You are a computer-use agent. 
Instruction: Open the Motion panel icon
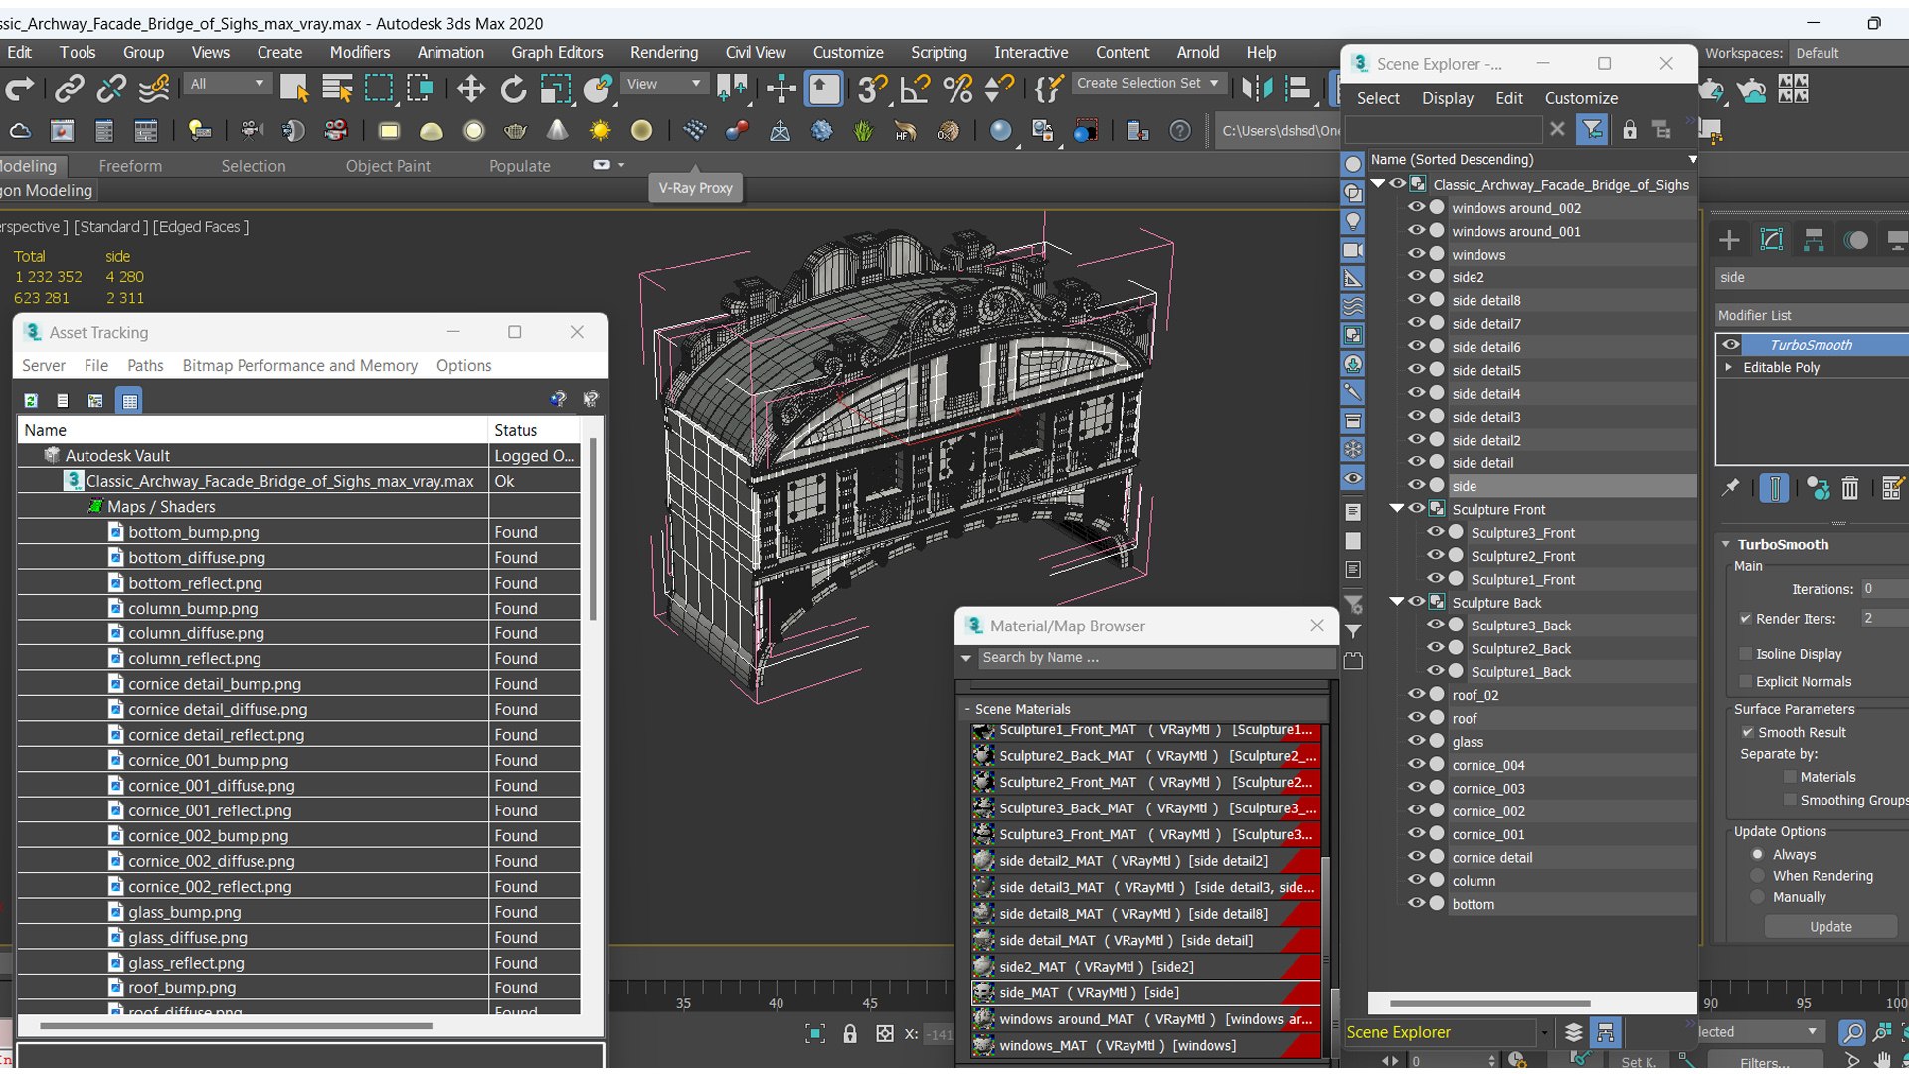(x=1855, y=240)
